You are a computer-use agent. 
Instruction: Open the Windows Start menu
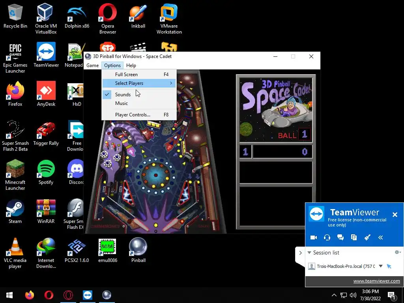tap(9, 295)
